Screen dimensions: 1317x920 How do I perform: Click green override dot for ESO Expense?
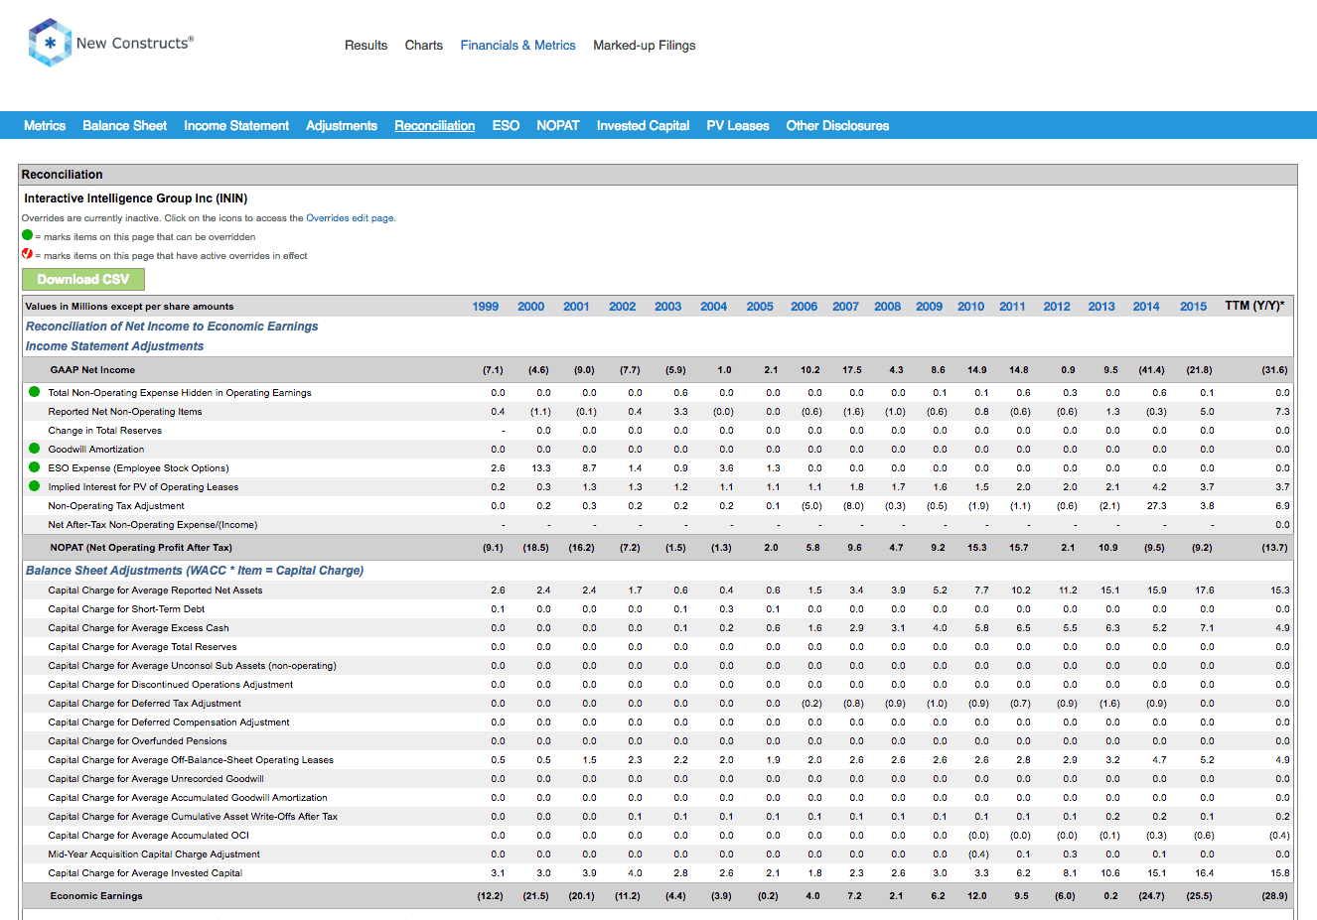tap(34, 467)
